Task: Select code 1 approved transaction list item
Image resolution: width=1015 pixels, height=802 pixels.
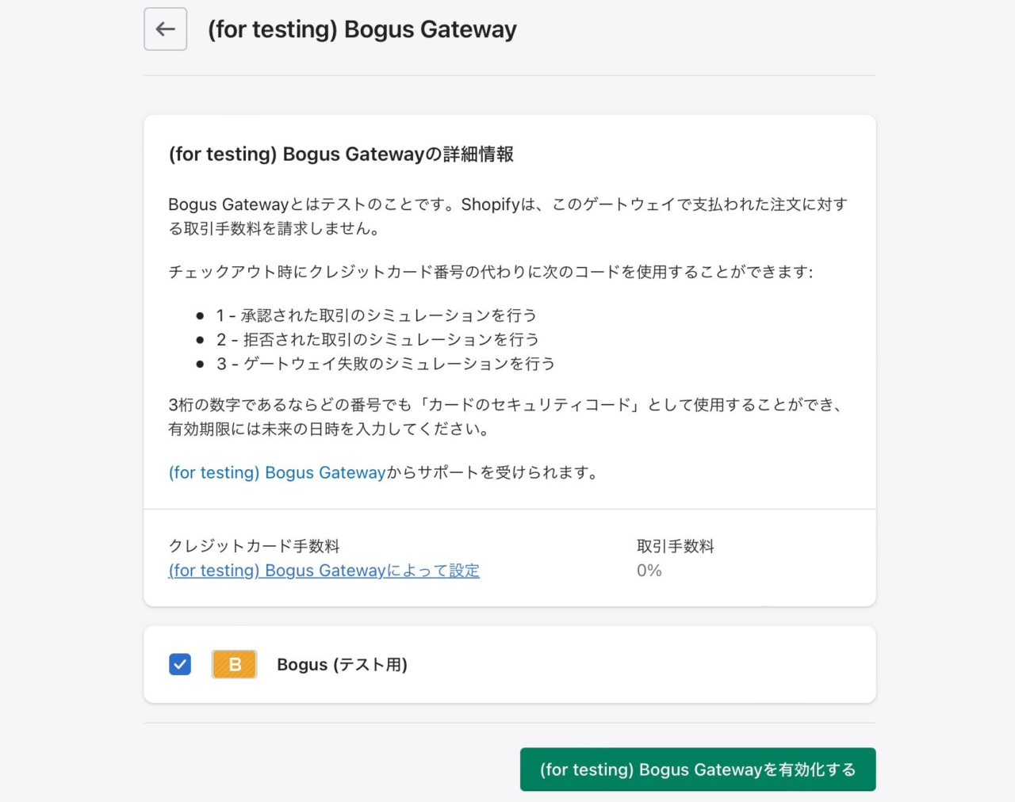Action: 377,315
